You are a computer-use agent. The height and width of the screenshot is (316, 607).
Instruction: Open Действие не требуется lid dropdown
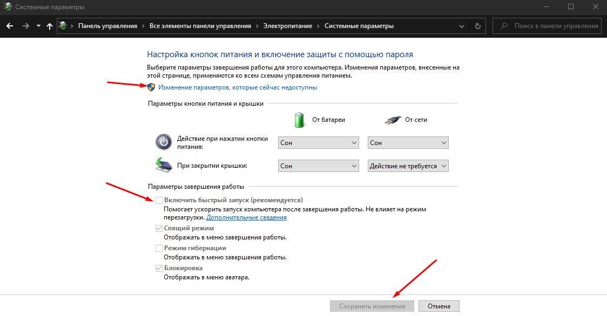408,166
